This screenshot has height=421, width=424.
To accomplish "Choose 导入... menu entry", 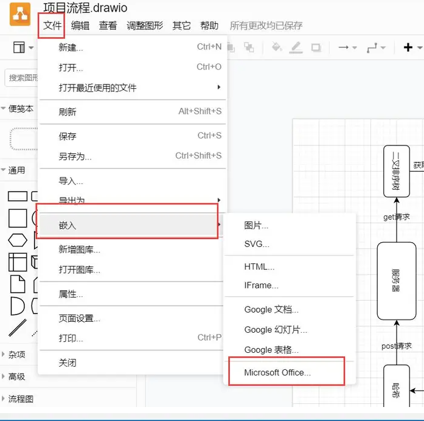I will point(133,181).
